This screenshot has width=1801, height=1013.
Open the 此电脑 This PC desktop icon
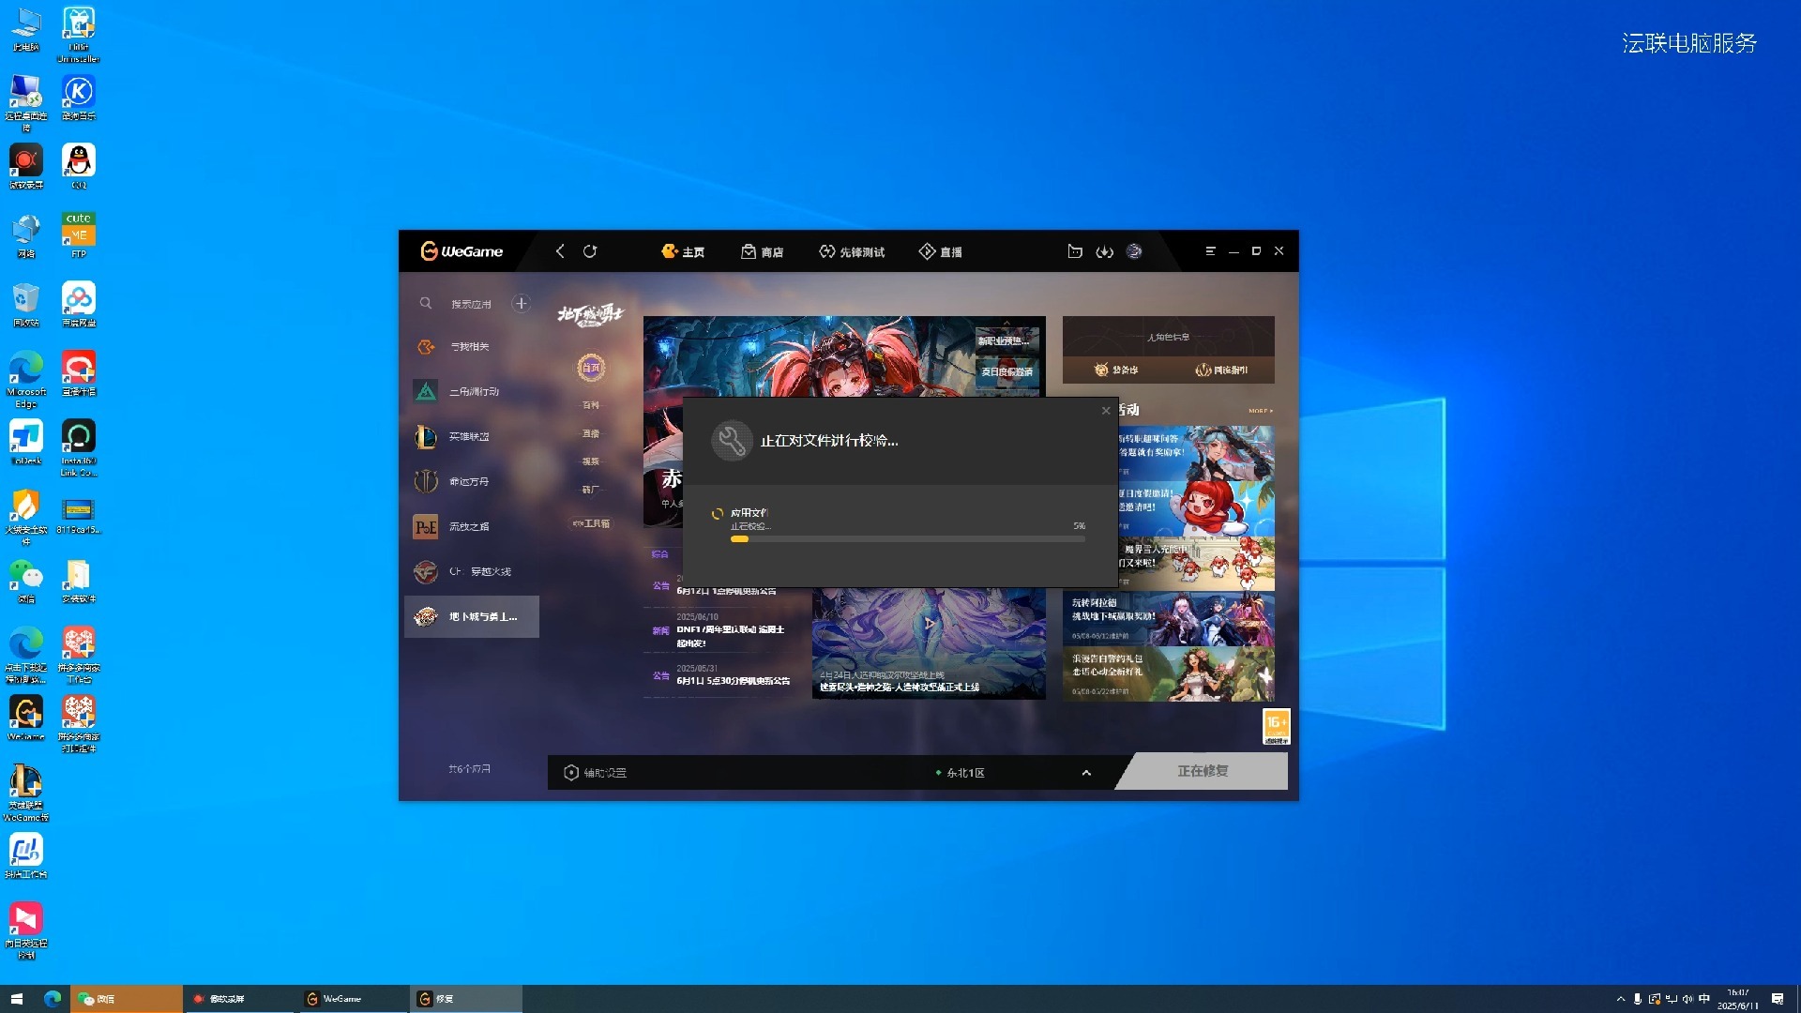pyautogui.click(x=26, y=29)
